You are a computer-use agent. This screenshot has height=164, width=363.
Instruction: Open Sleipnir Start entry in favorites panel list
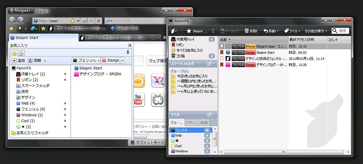point(88,68)
